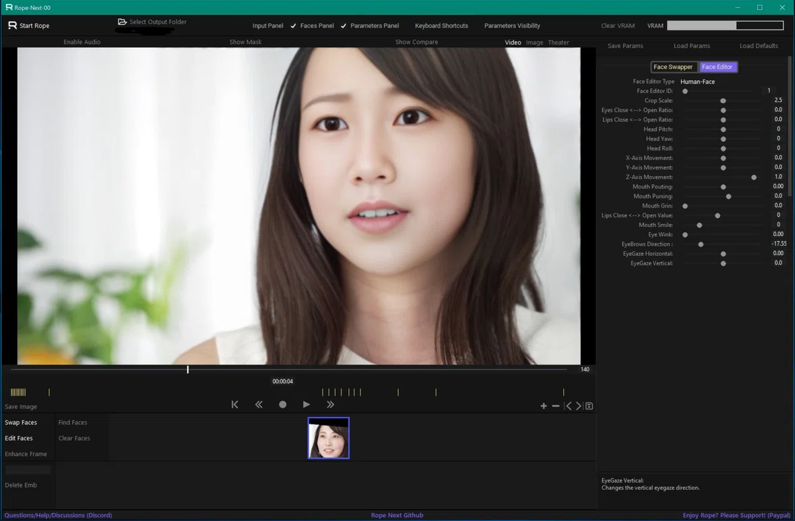Click the Start Rope logo button
Screen dimensions: 795x521
pos(28,25)
